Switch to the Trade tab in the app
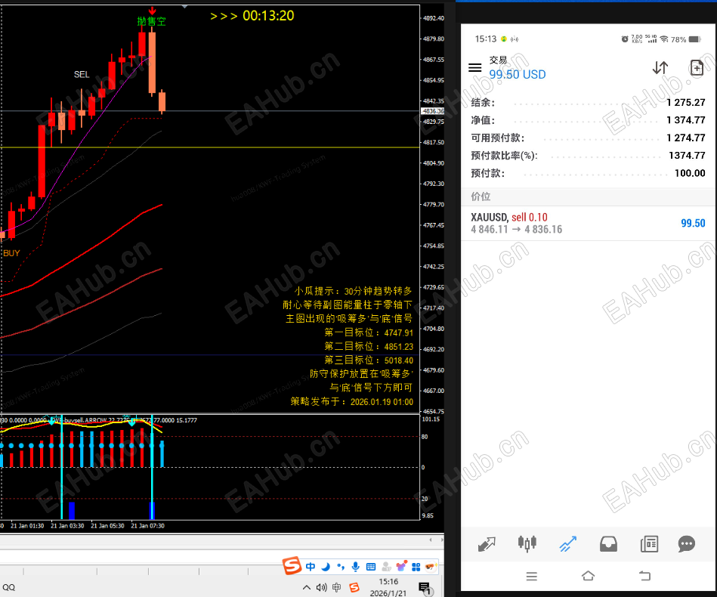The image size is (717, 597). tap(567, 544)
